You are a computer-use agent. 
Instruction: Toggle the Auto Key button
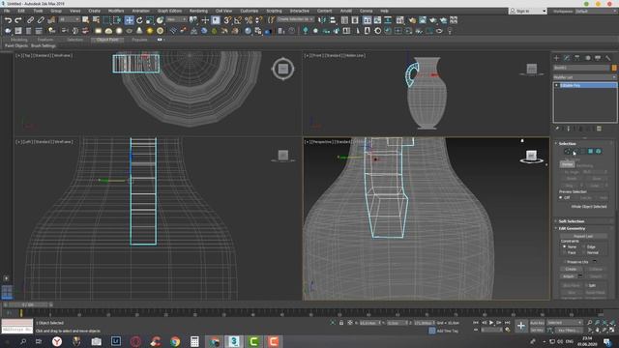pos(537,323)
